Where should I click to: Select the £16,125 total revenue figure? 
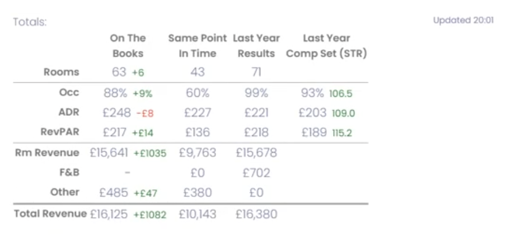109,214
